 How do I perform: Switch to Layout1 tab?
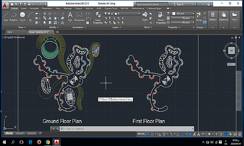19,133
